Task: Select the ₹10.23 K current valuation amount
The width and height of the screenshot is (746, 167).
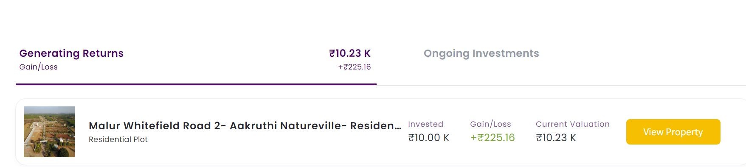Action: pos(556,138)
